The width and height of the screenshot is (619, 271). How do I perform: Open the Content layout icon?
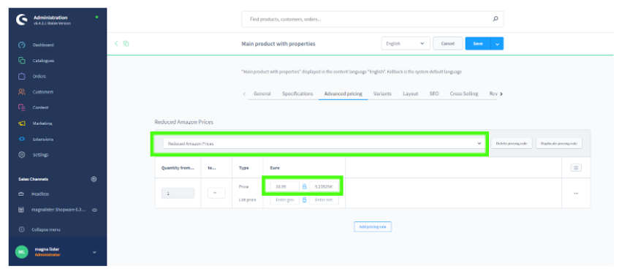click(22, 107)
